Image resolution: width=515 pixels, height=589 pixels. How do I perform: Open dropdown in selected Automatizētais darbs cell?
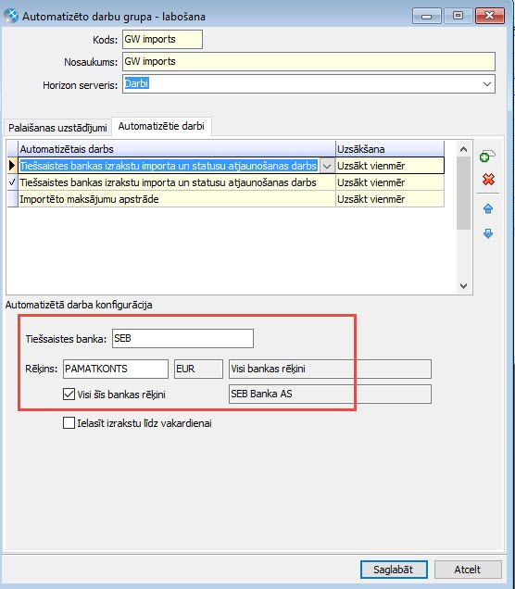pos(327,166)
